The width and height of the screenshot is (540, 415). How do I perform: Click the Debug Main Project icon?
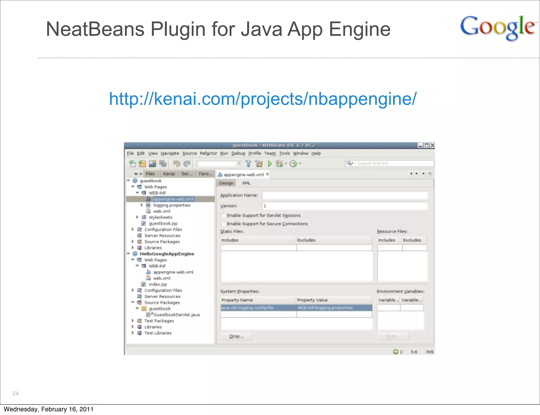[x=279, y=164]
